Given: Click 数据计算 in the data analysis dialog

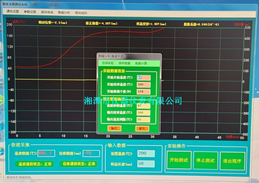Looking at the screenshot, I should 141,63.
